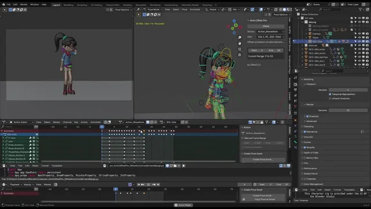Open the Action dropdown in Anim Offset Pro

tap(271, 31)
